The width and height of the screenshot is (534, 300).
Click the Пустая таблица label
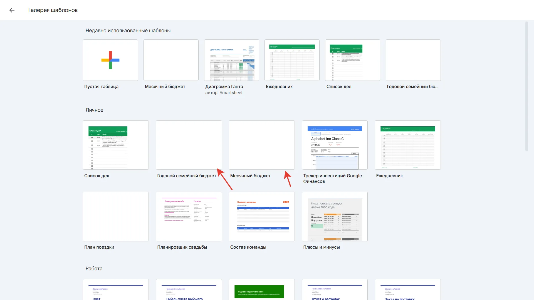[x=101, y=87]
